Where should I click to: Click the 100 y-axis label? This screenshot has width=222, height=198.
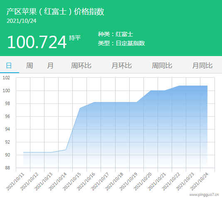coord(6,90)
